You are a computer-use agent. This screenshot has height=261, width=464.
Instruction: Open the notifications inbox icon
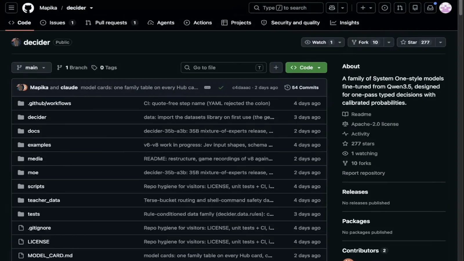pyautogui.click(x=430, y=8)
